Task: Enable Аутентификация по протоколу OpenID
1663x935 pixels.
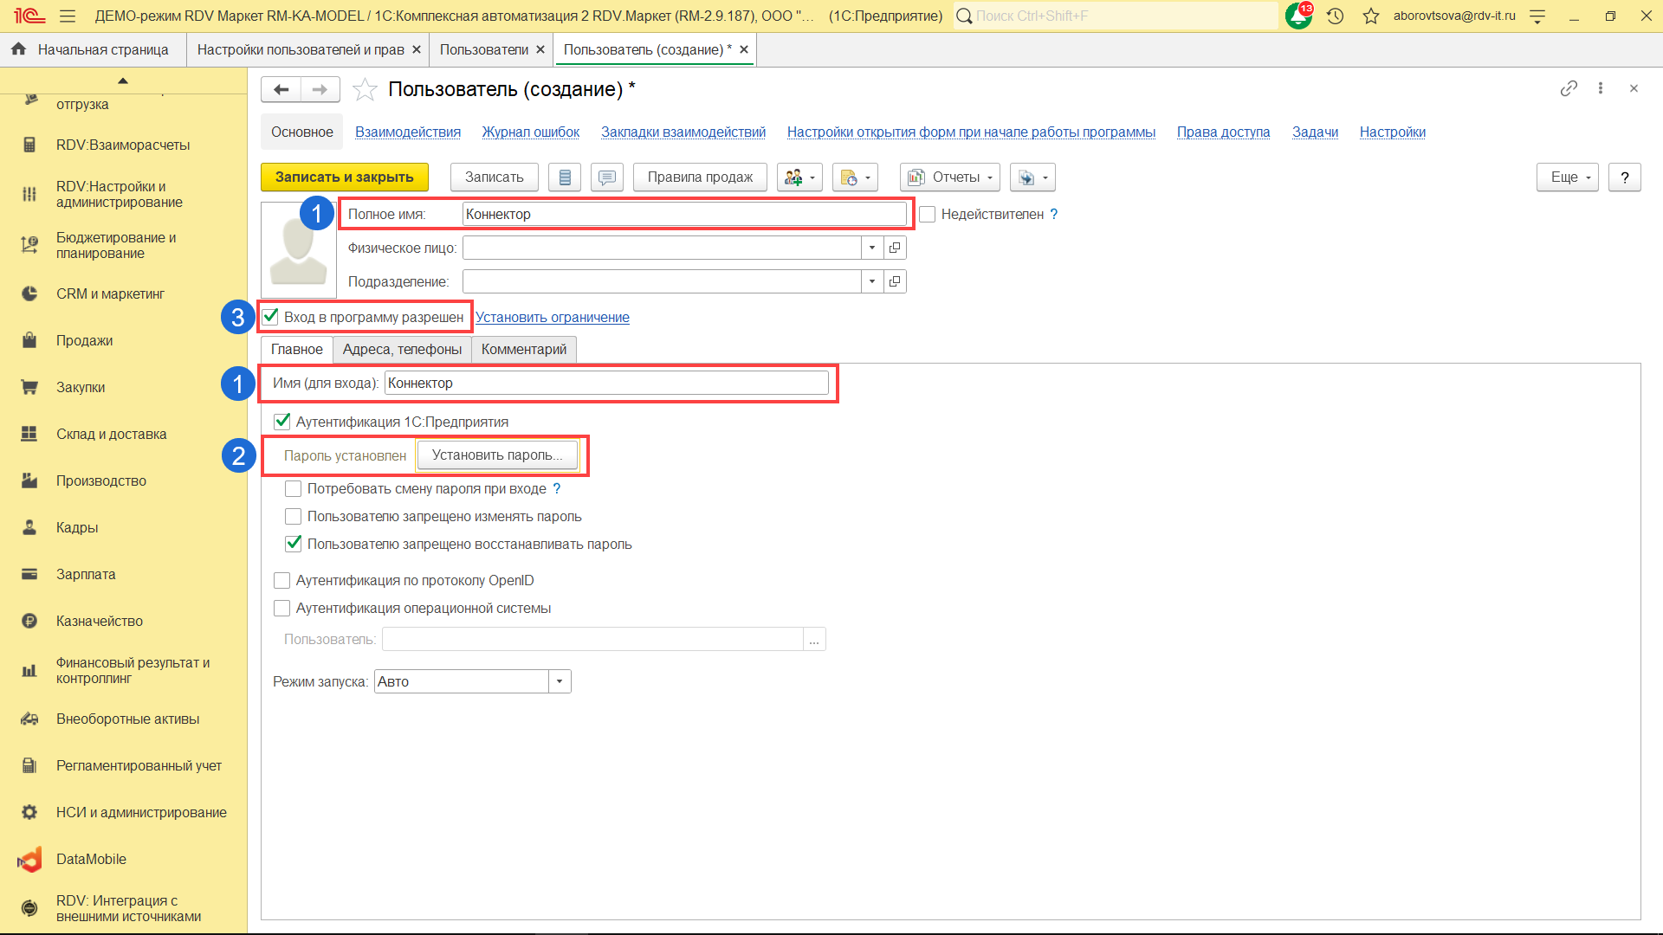Action: pos(282,580)
